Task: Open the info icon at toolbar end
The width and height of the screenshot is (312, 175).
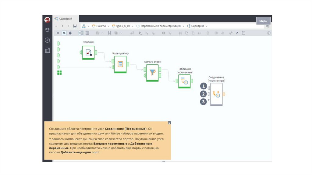Action: [269, 33]
